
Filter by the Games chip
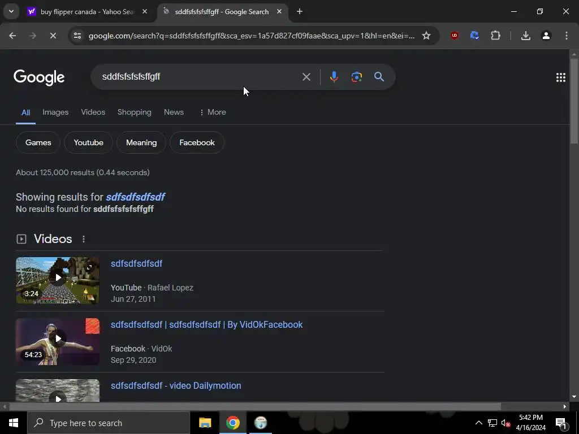[38, 142]
